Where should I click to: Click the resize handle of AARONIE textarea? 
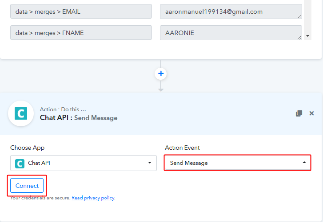(299, 38)
